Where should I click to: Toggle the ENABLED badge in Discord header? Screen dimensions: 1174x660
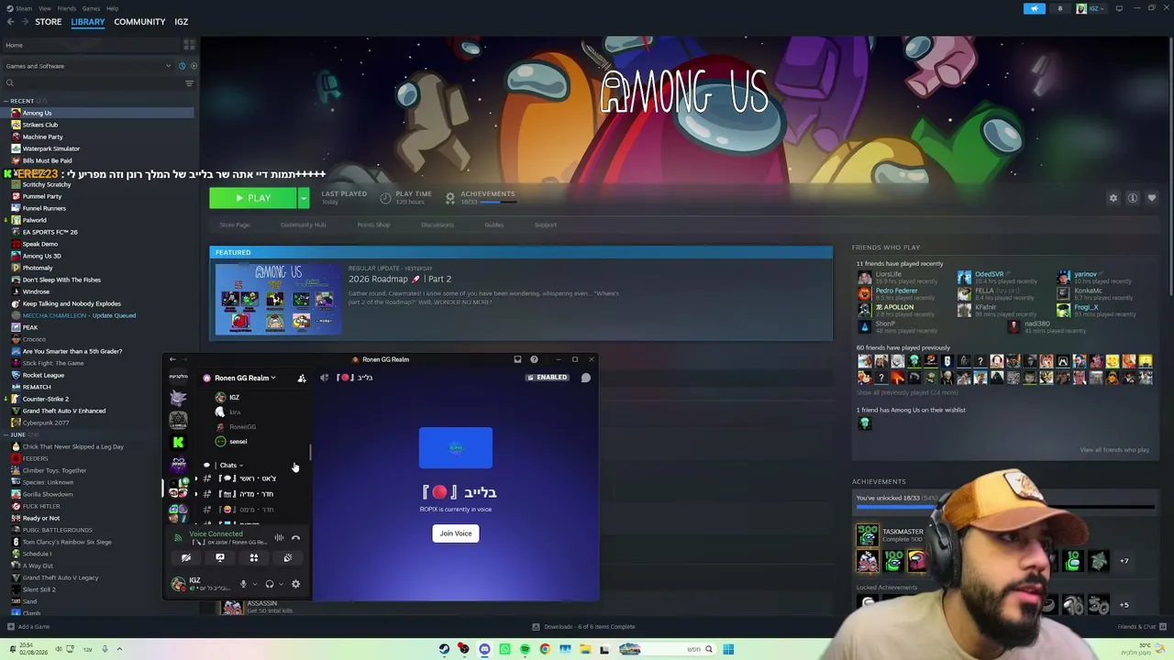click(548, 378)
